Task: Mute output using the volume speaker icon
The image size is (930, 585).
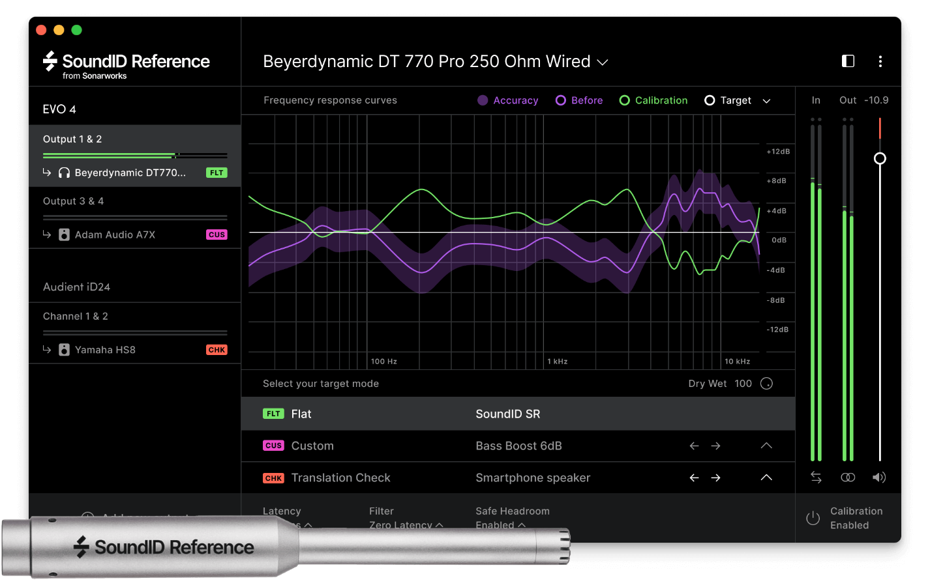Action: 879,477
